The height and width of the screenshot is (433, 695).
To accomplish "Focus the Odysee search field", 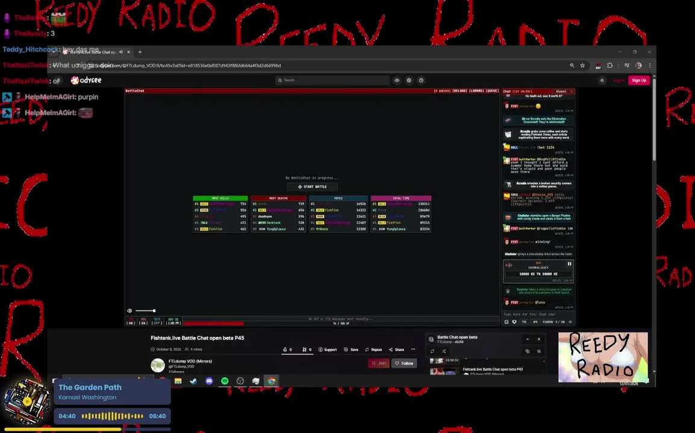I will click(x=332, y=80).
